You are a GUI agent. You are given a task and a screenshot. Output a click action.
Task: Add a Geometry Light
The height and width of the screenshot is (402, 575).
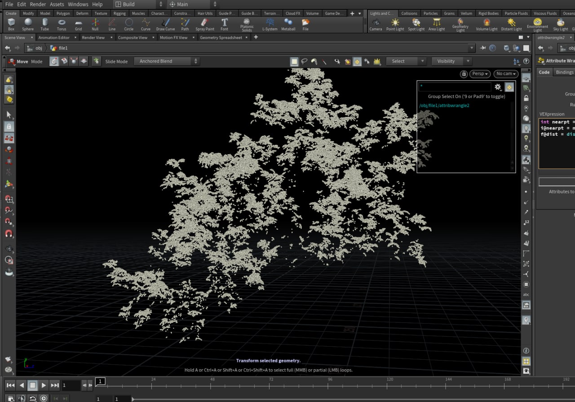pos(460,25)
